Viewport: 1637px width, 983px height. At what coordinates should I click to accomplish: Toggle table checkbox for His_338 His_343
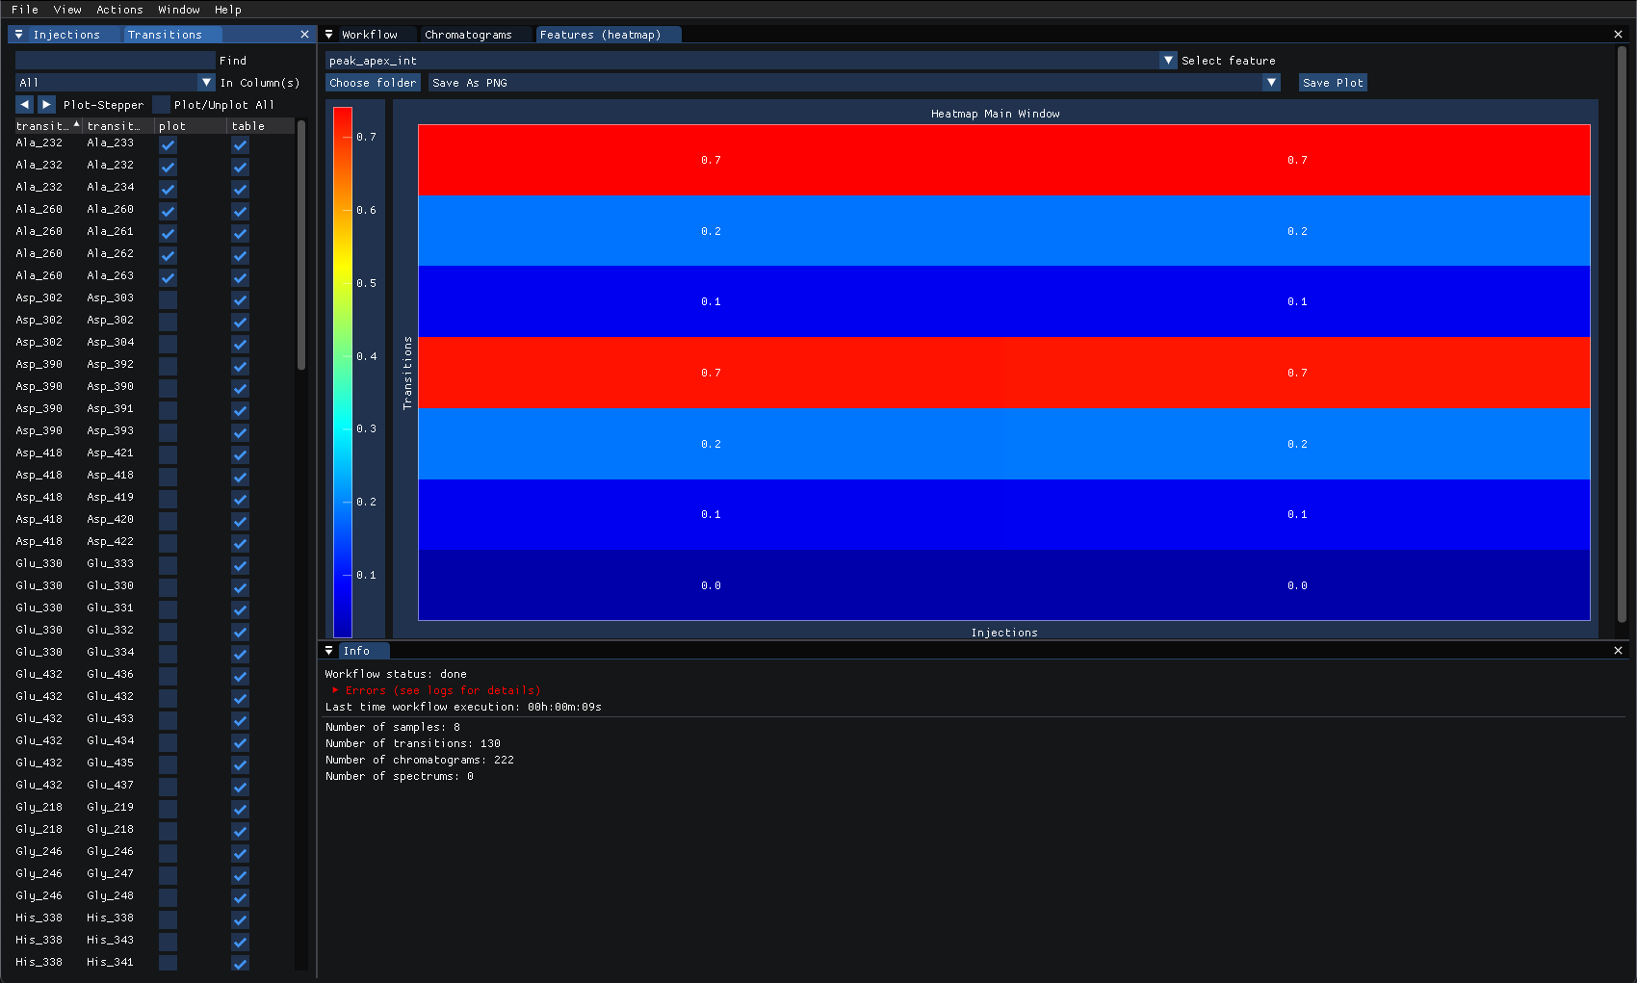tap(240, 942)
